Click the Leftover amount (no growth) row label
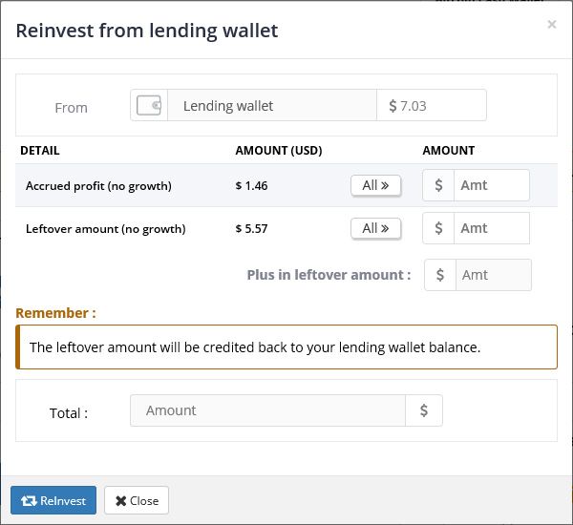Screen dimensions: 573x525 click(x=105, y=229)
